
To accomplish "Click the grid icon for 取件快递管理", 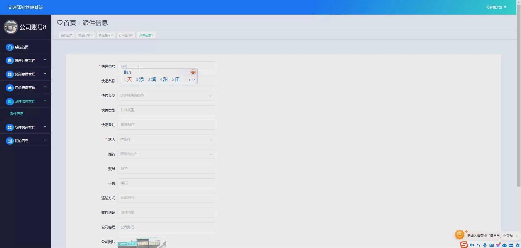I will click(10, 127).
